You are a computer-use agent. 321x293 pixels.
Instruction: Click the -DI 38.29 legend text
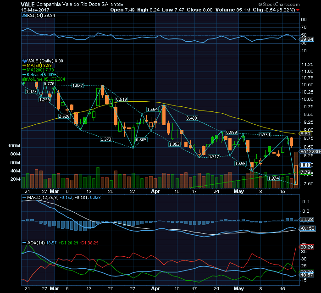89,243
